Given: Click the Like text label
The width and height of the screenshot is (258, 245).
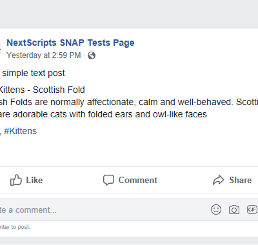Looking at the screenshot, I should point(34,180).
